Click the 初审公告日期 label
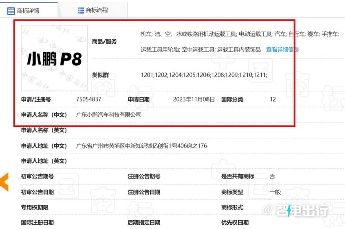Screen dimensions: 345x229 (38, 192)
